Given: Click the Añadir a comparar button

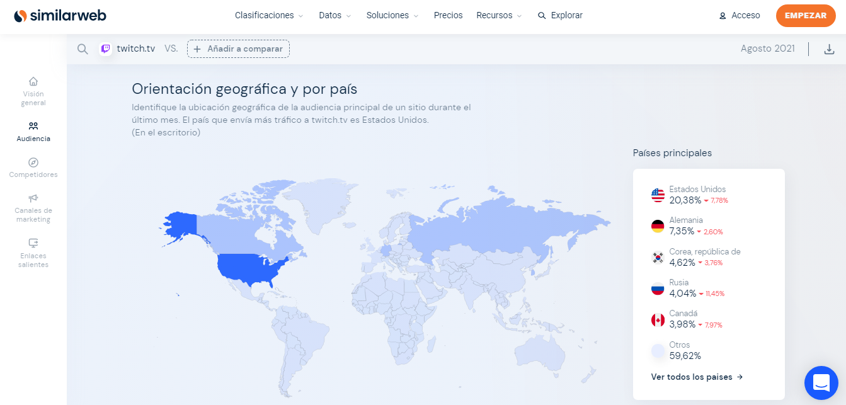Looking at the screenshot, I should pos(238,49).
